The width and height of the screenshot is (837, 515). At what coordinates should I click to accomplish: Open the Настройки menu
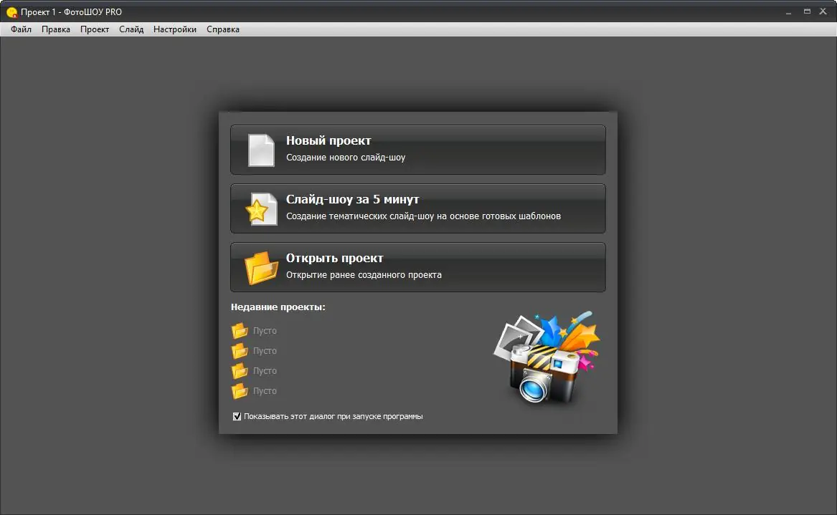174,29
